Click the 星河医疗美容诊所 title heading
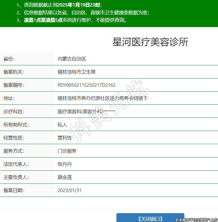Image resolution: width=218 pixels, height=222 pixels. [150, 42]
